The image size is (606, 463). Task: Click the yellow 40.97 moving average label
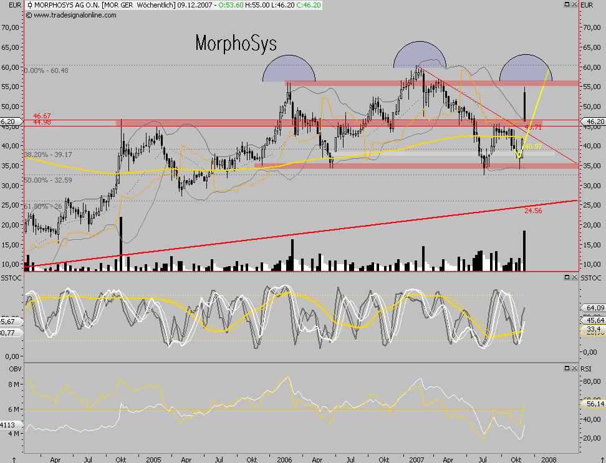coord(533,146)
